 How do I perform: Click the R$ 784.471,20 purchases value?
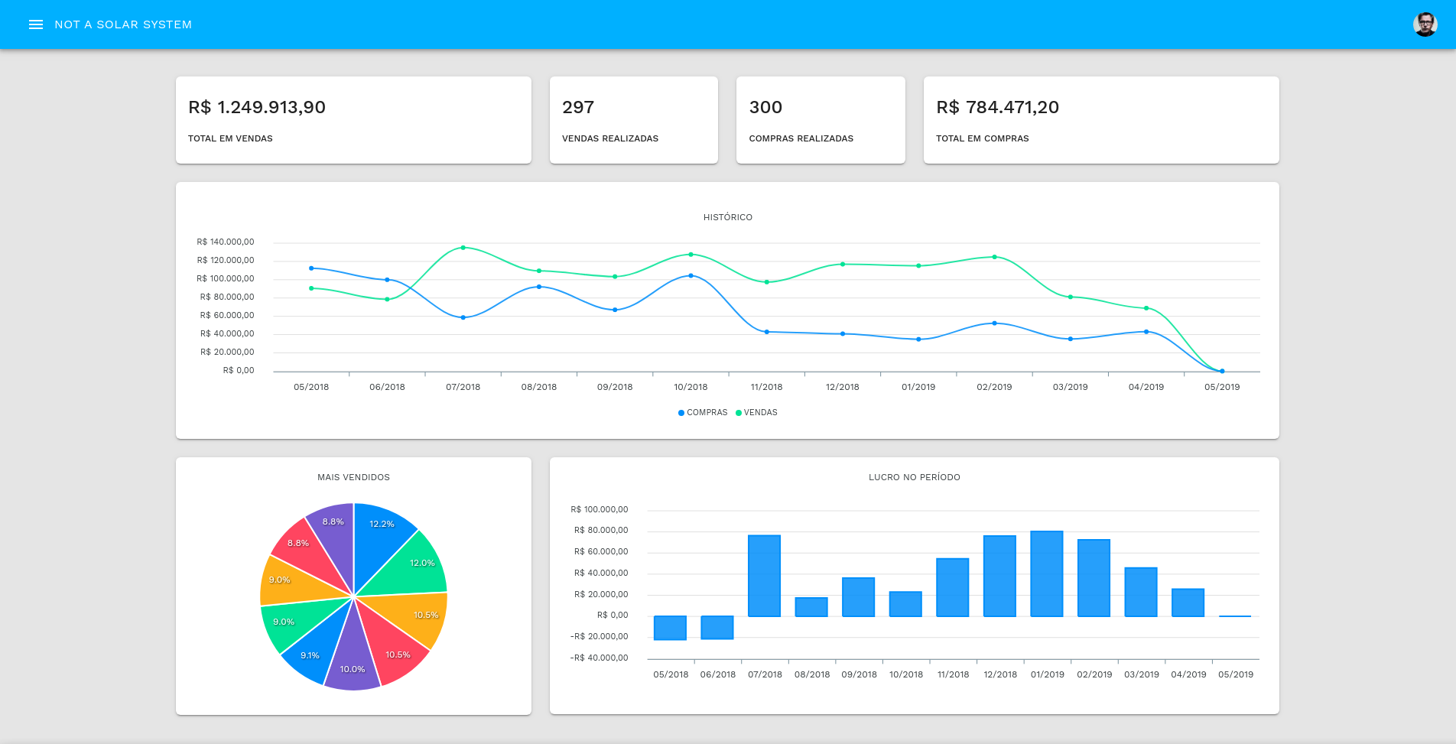click(x=997, y=107)
